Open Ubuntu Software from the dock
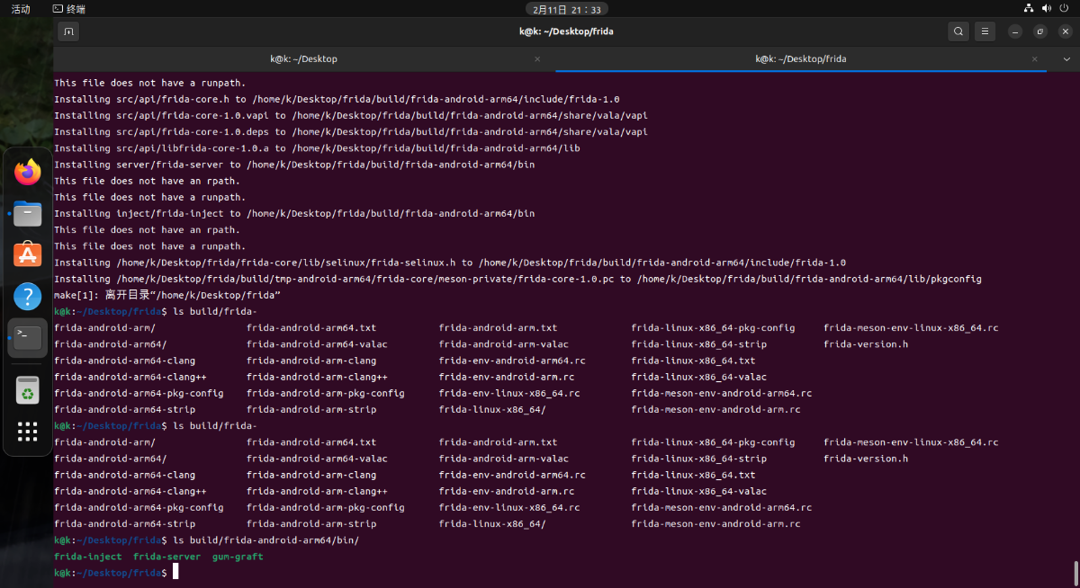This screenshot has height=588, width=1080. tap(28, 255)
